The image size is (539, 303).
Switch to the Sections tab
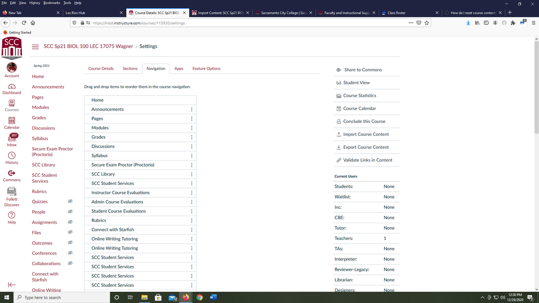tap(130, 68)
